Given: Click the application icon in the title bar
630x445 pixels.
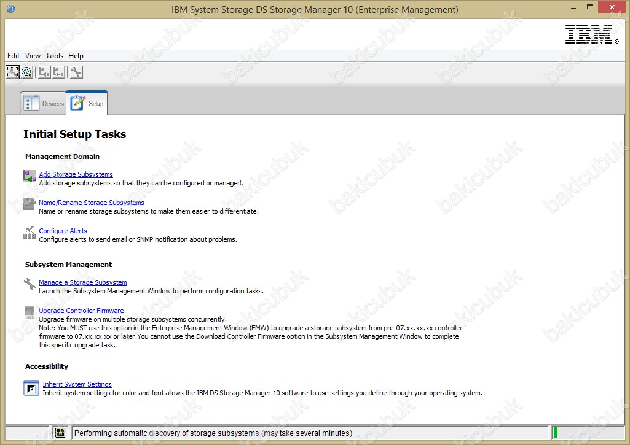Looking at the screenshot, I should tap(11, 9).
